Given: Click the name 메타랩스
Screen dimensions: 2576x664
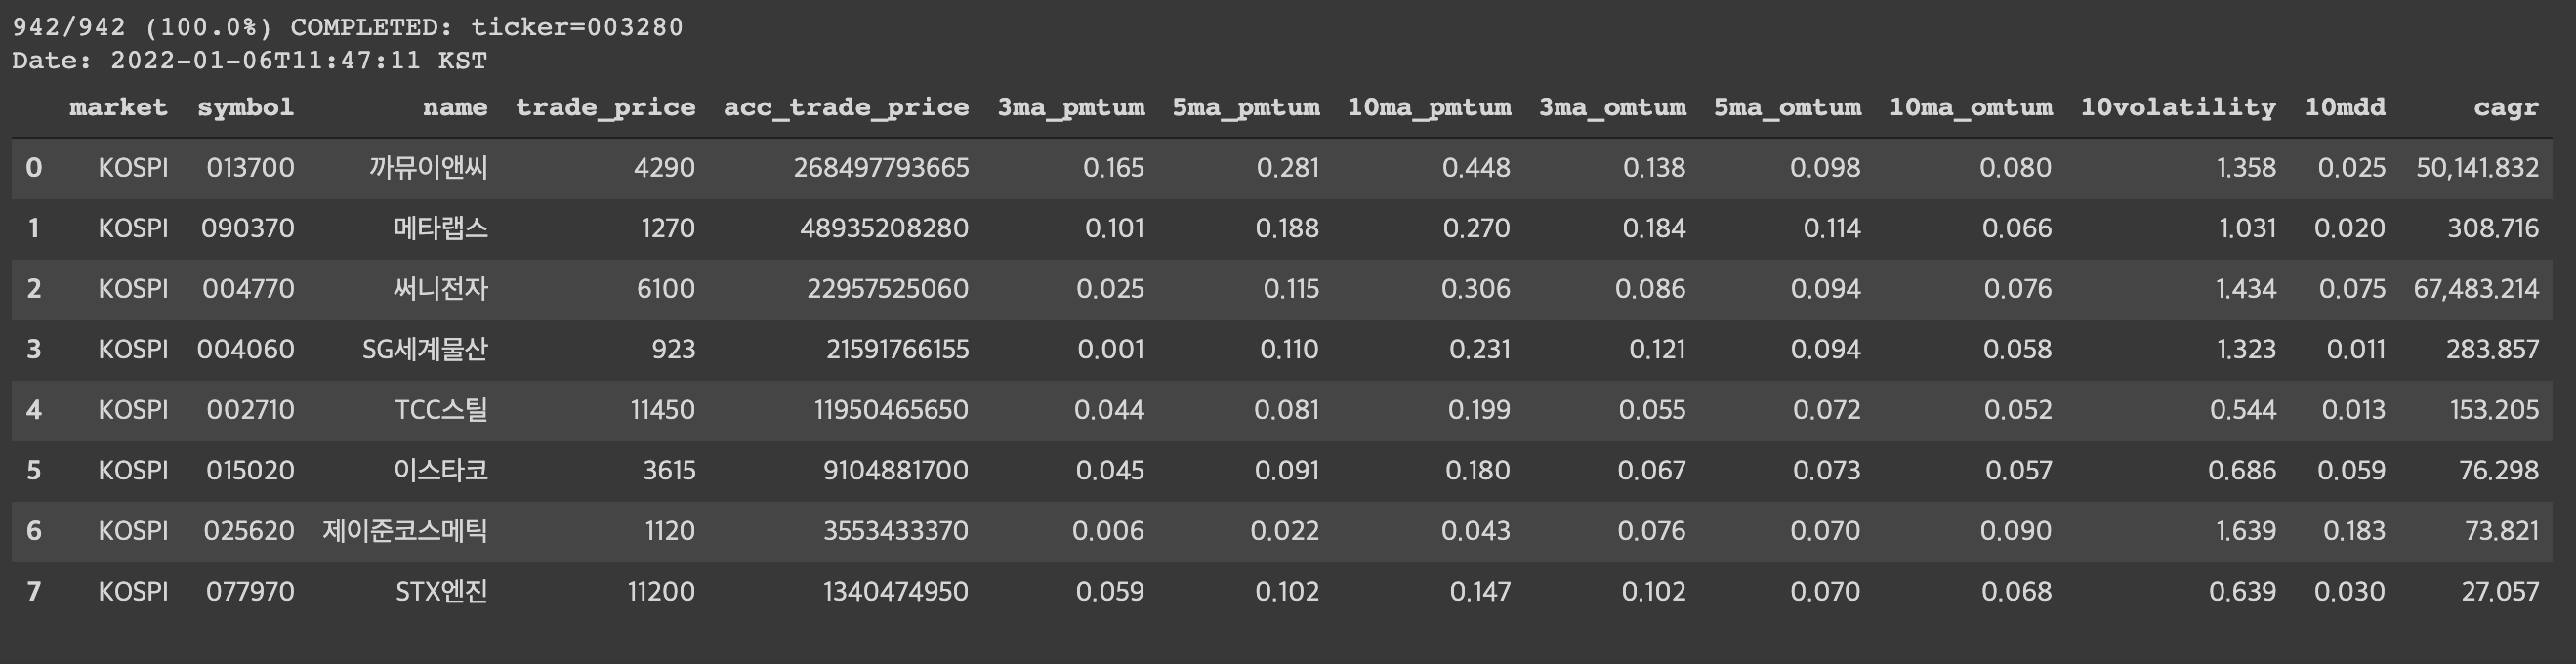Looking at the screenshot, I should click(x=440, y=228).
